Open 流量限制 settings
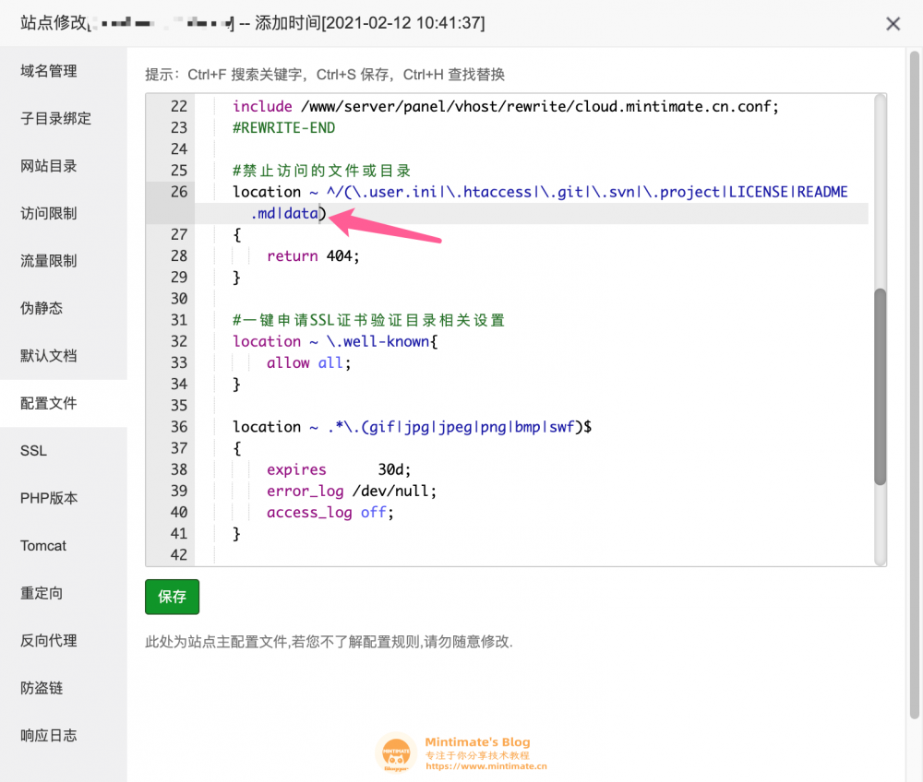Screen dimensions: 923x782 49,261
